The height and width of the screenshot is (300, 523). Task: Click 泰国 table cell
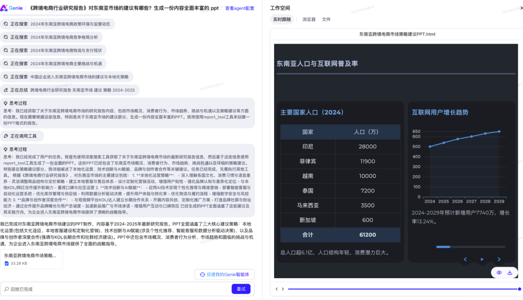click(308, 190)
